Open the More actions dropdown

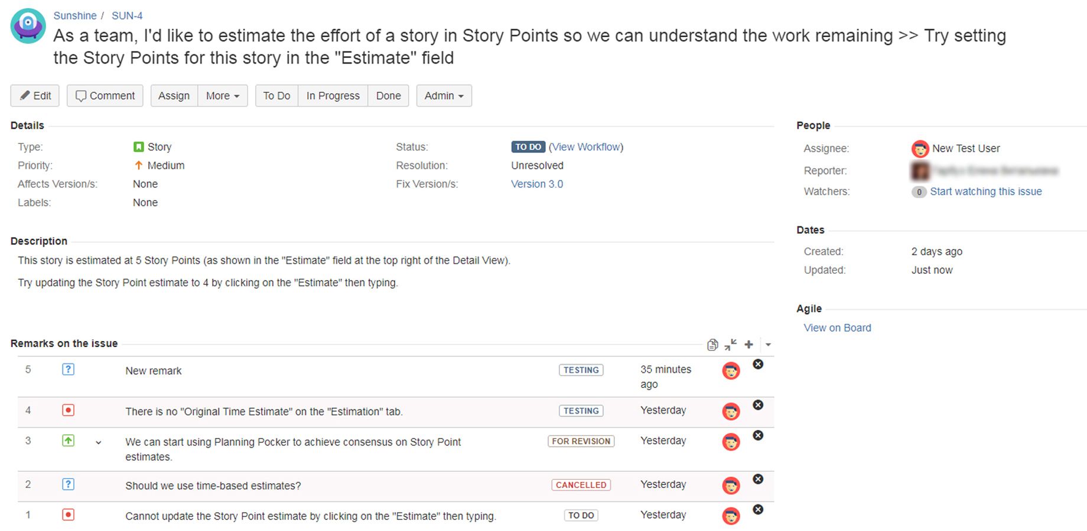pos(223,96)
